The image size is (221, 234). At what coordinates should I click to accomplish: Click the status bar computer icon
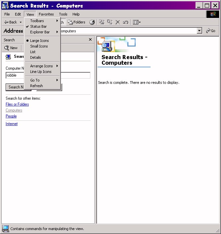[6, 229]
